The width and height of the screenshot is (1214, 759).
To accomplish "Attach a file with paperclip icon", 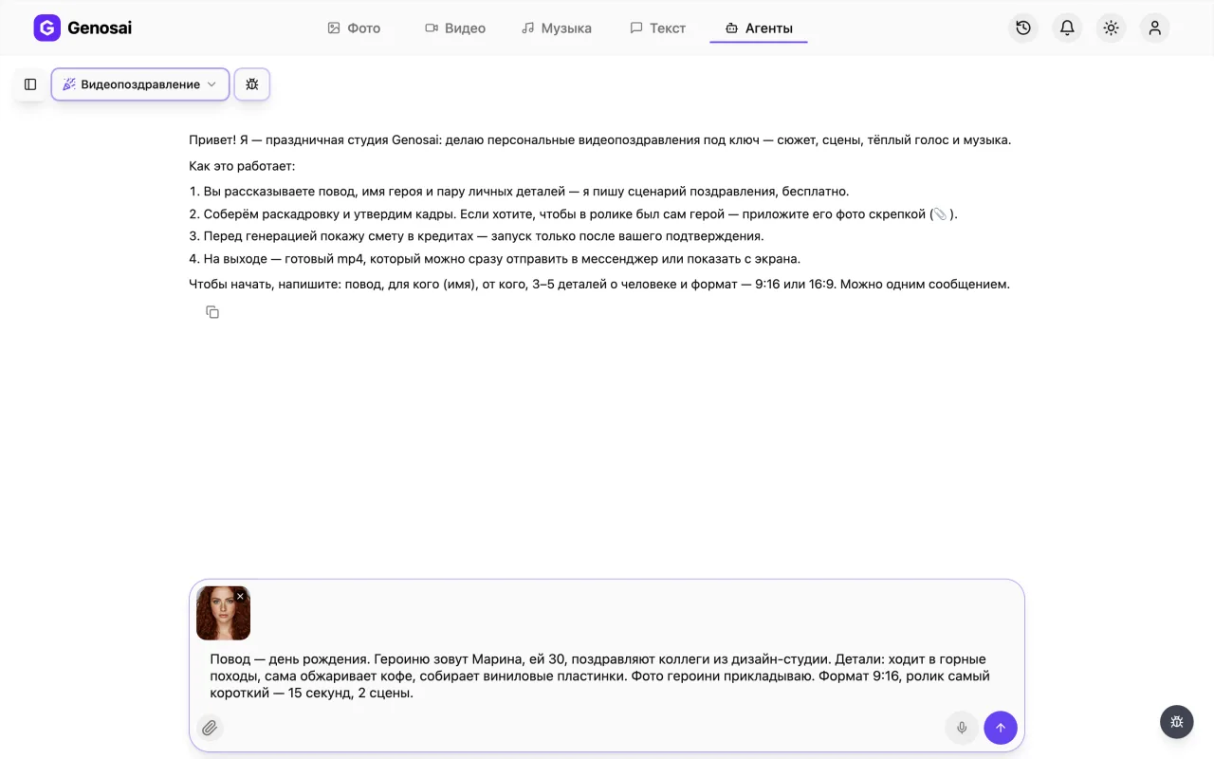I will pyautogui.click(x=210, y=728).
